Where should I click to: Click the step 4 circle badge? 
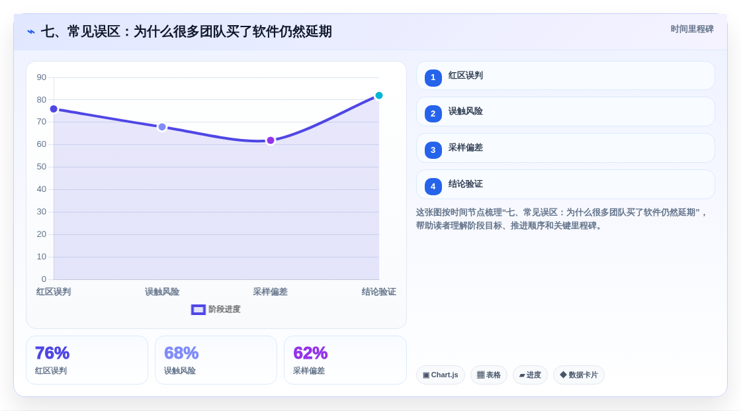433,187
